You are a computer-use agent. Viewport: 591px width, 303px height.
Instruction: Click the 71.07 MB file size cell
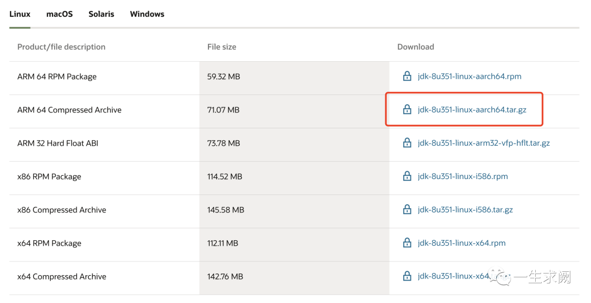(x=223, y=110)
